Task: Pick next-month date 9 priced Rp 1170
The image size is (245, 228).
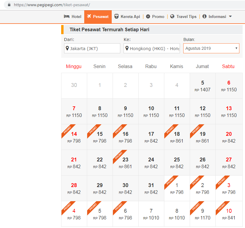Action: tap(202, 214)
